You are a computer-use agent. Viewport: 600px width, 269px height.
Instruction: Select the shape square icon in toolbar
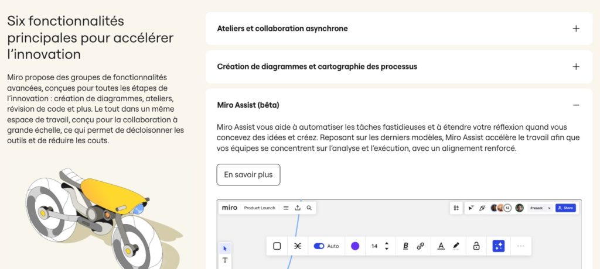277,246
